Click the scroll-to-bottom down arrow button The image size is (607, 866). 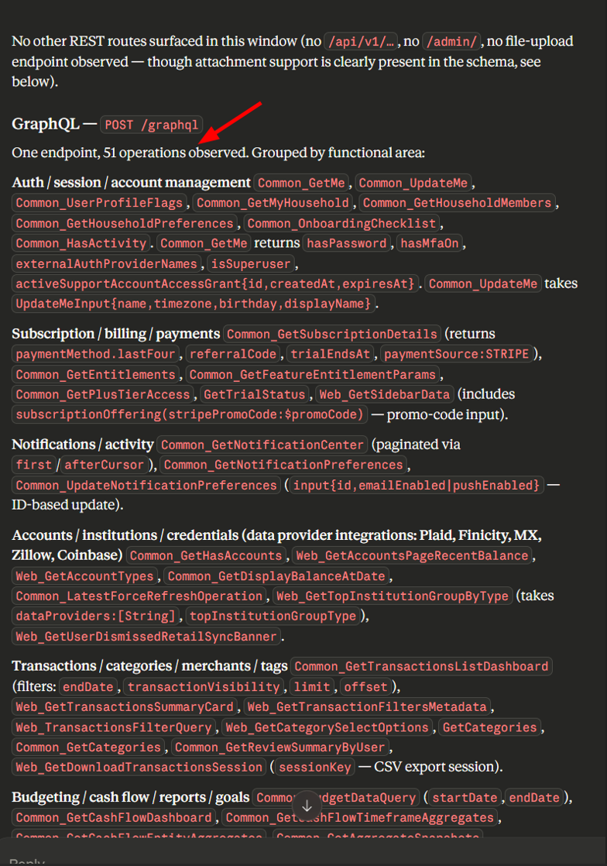click(306, 803)
